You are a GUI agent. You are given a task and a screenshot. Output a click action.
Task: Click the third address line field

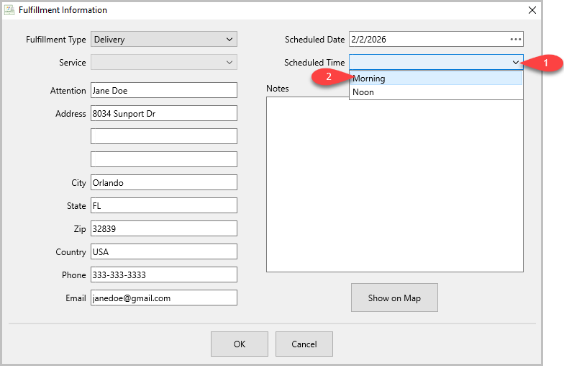[x=164, y=159]
